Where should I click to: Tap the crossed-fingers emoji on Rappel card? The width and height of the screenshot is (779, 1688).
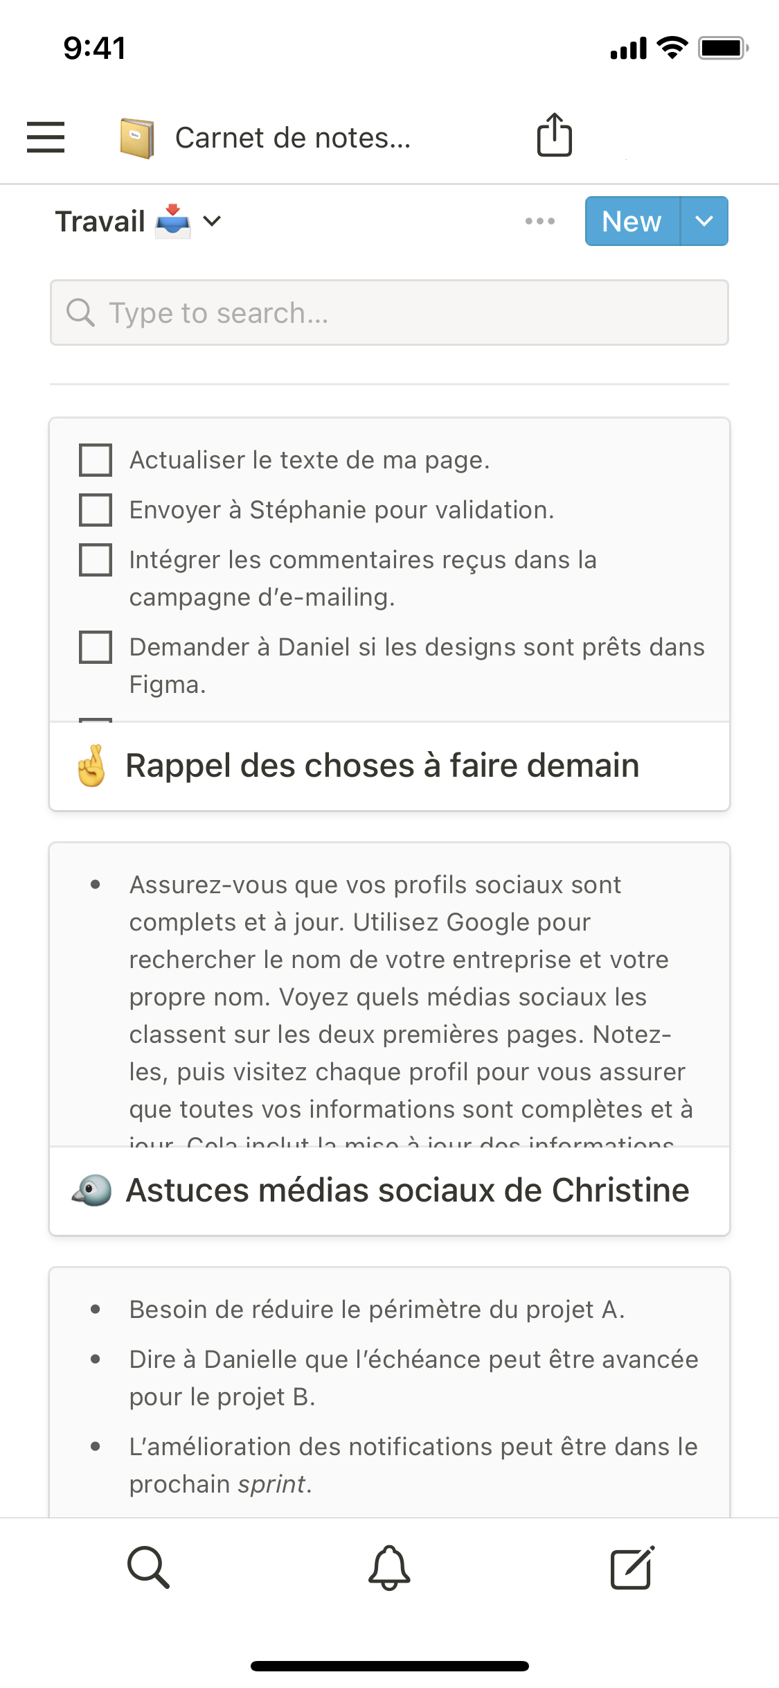pyautogui.click(x=91, y=766)
